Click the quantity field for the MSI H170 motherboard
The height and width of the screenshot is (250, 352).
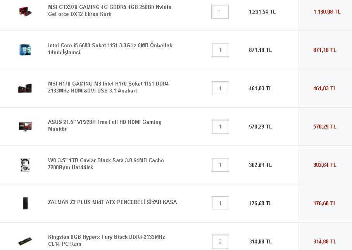220,88
